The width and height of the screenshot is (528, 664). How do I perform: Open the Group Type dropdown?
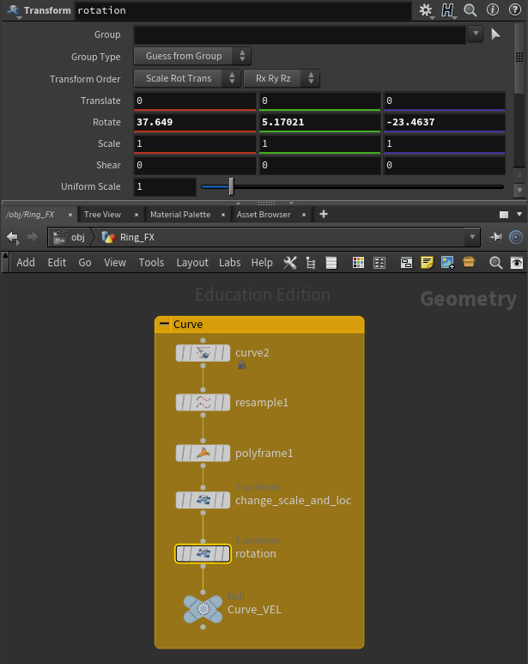[x=192, y=56]
